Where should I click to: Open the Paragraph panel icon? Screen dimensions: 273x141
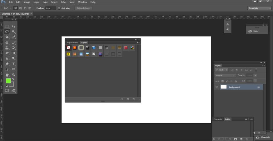(228, 30)
